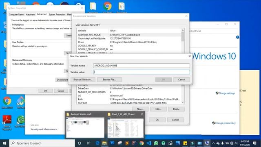Switch to Hardware tab in System Properties
The height and width of the screenshot is (147, 261).
[30, 15]
